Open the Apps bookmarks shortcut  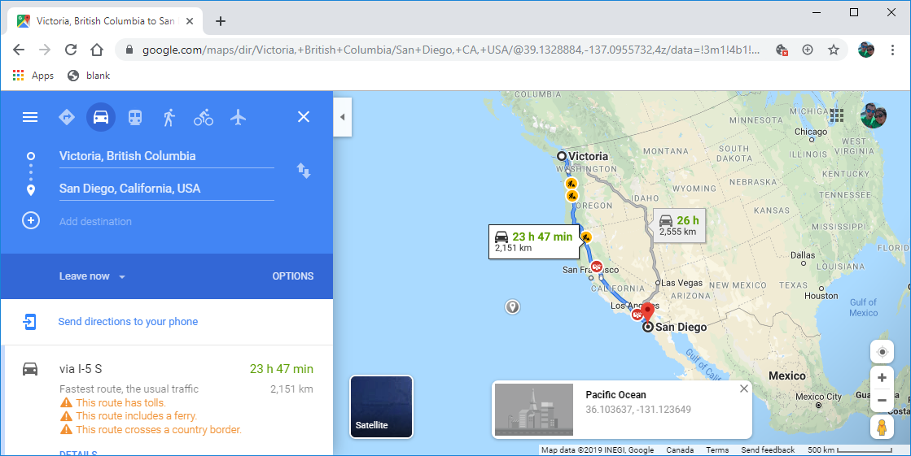click(33, 76)
